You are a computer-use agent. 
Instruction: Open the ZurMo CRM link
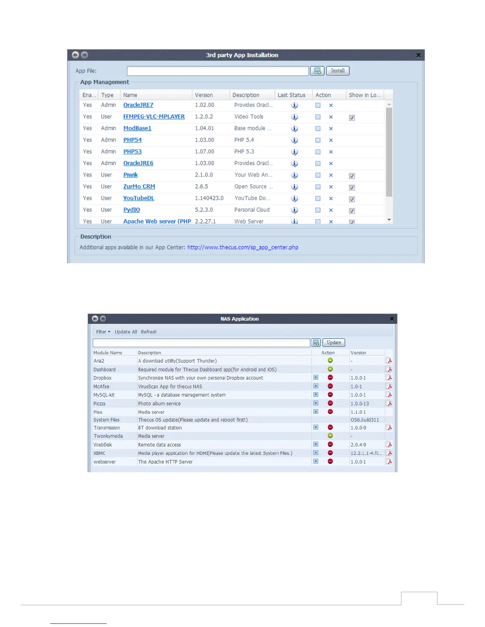pyautogui.click(x=139, y=186)
